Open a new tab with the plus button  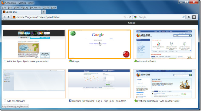point(44,12)
